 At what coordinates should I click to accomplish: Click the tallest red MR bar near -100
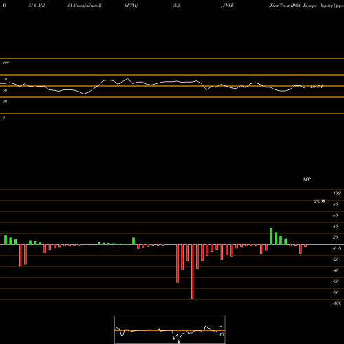pyautogui.click(x=193, y=271)
